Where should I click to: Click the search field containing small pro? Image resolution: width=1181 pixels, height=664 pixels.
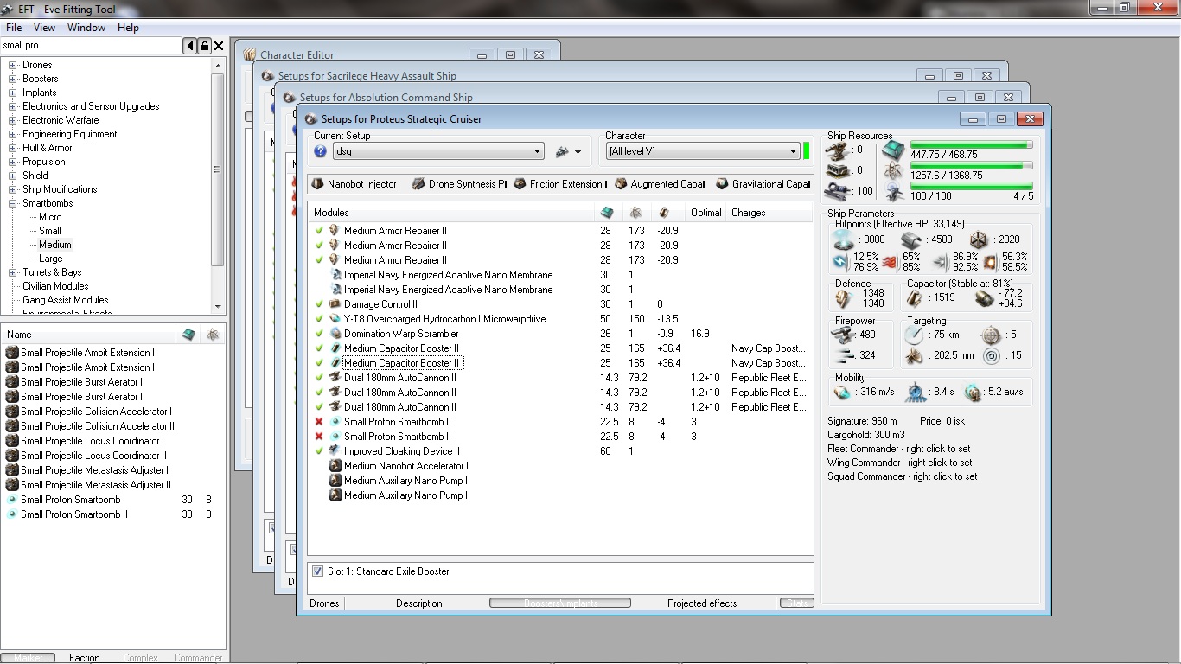91,46
